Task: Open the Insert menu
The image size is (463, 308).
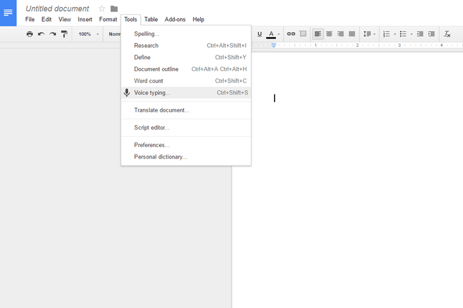Action: coord(85,19)
